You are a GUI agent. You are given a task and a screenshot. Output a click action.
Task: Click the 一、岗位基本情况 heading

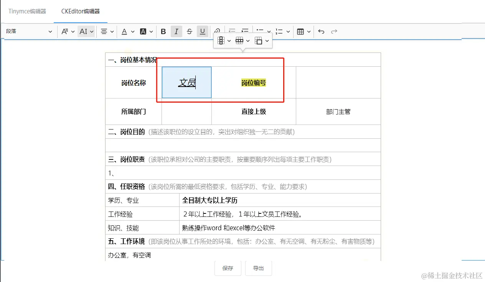click(x=133, y=60)
